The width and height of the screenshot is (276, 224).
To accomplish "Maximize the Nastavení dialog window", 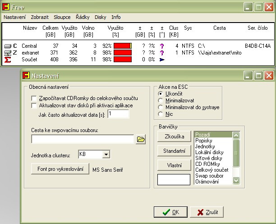I will 258,76.
